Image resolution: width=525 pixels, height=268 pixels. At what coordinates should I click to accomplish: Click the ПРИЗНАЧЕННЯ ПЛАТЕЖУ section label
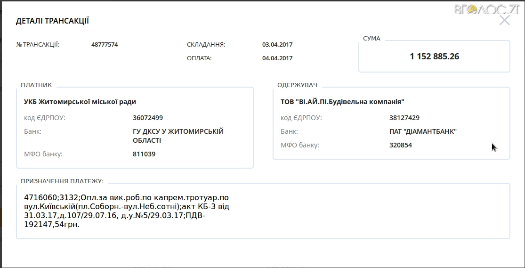click(x=62, y=181)
